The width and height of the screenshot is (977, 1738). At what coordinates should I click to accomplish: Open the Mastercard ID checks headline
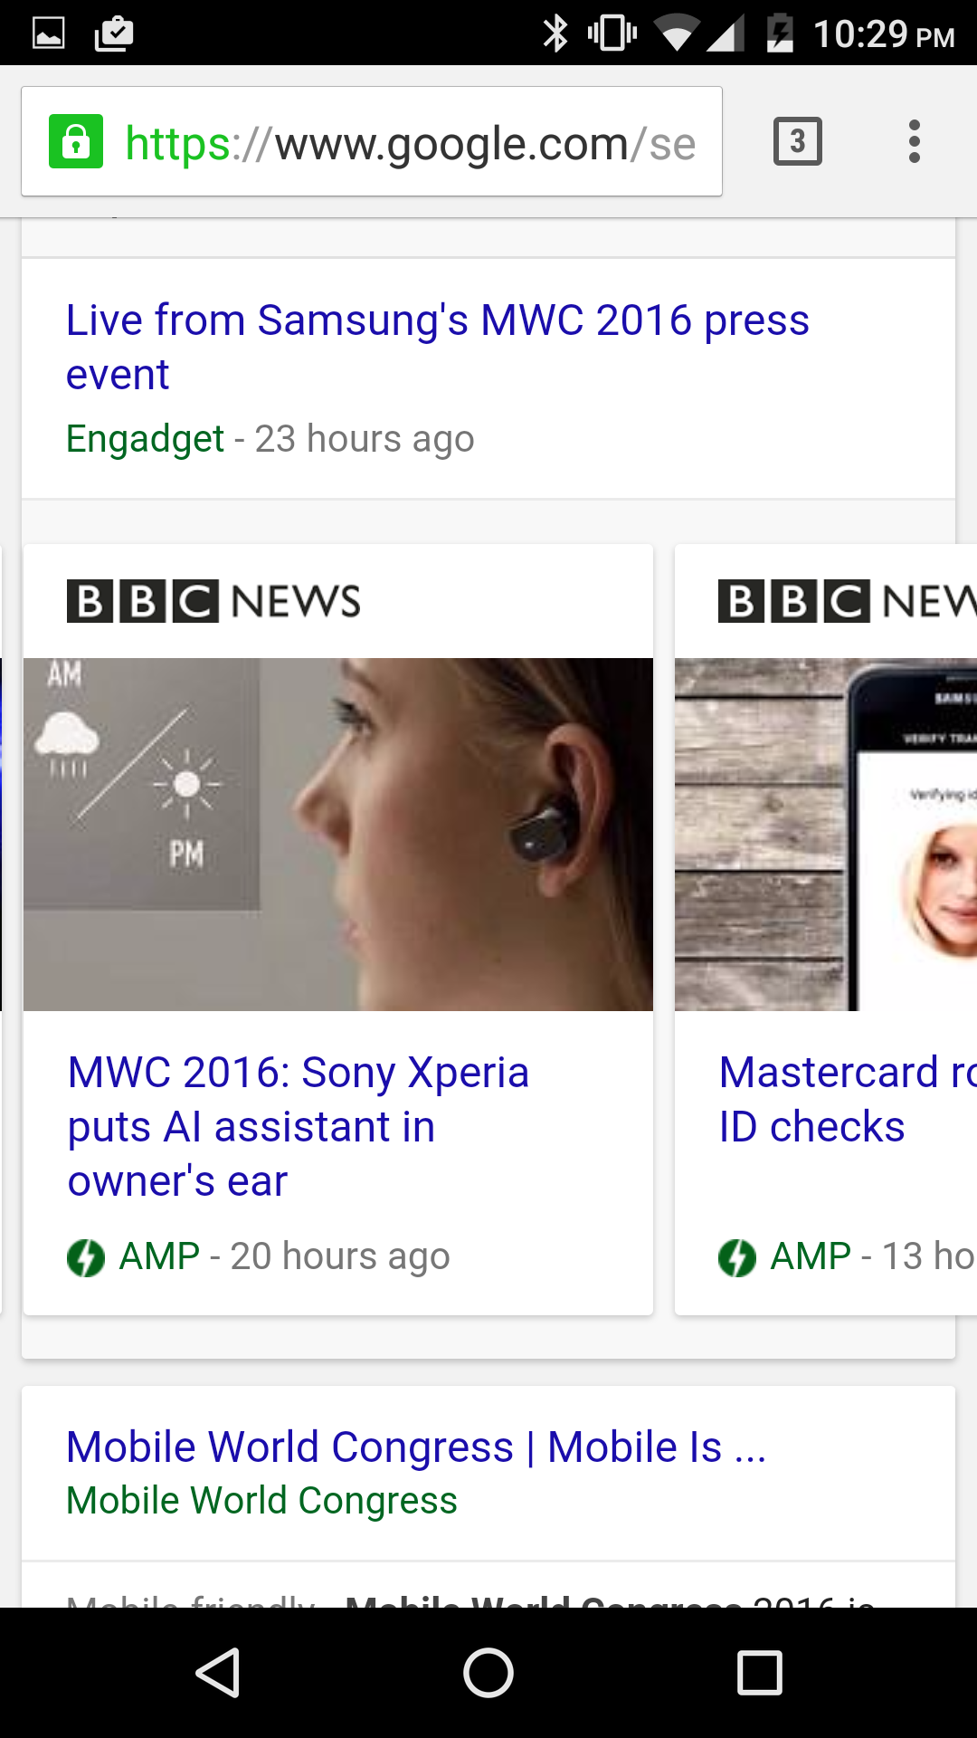pos(848,1100)
